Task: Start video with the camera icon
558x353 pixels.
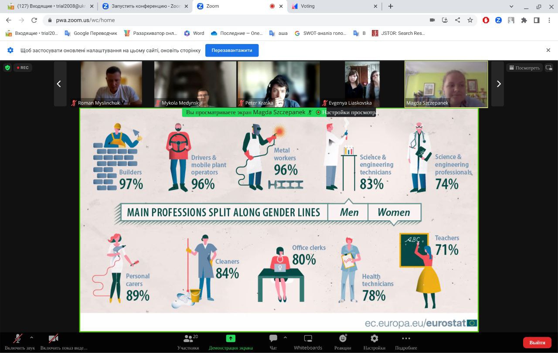Action: (54, 339)
